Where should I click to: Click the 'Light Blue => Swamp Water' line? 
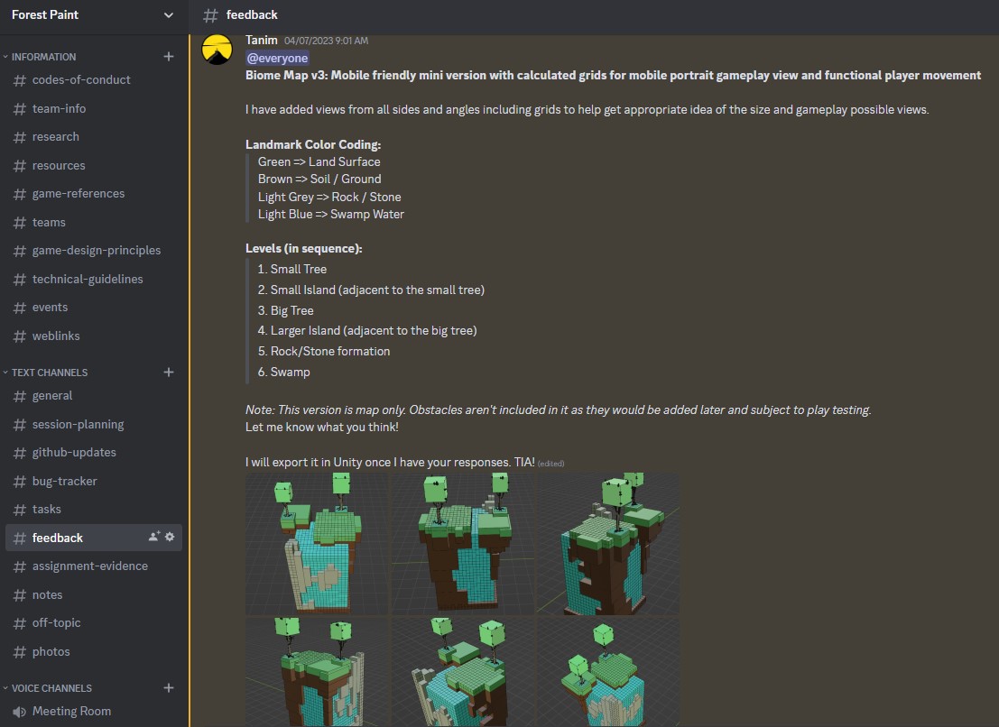click(330, 214)
